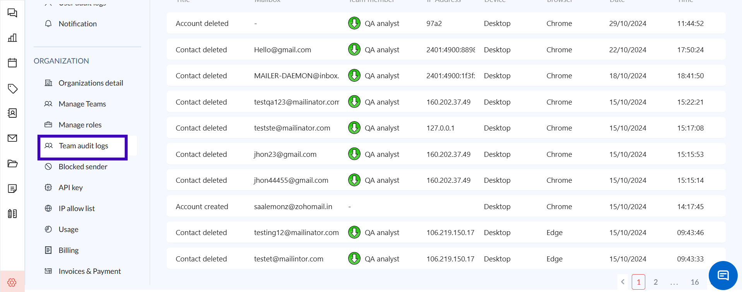The height and width of the screenshot is (292, 742).
Task: Click the settings gear icon
Action: (12, 282)
